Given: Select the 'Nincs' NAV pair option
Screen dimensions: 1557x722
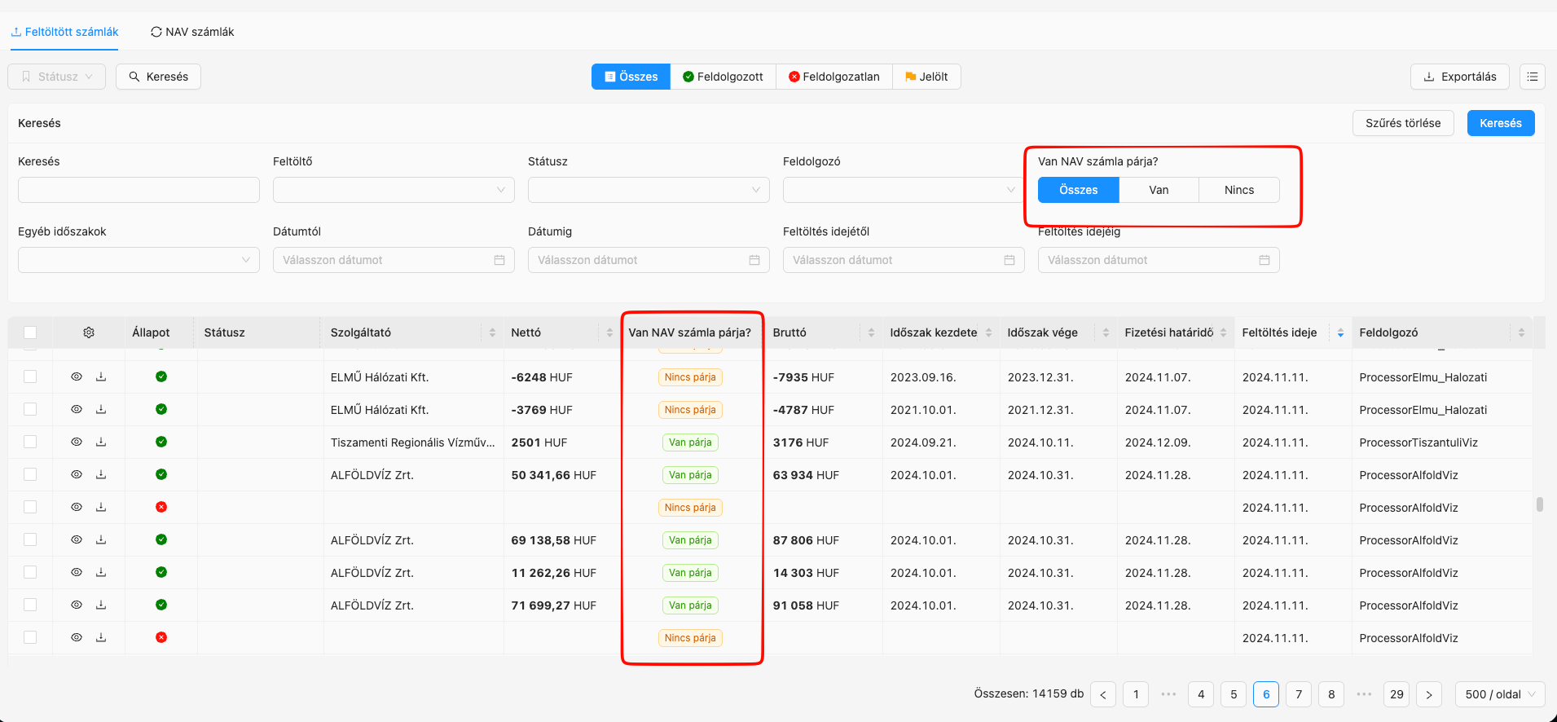Looking at the screenshot, I should click(x=1238, y=190).
